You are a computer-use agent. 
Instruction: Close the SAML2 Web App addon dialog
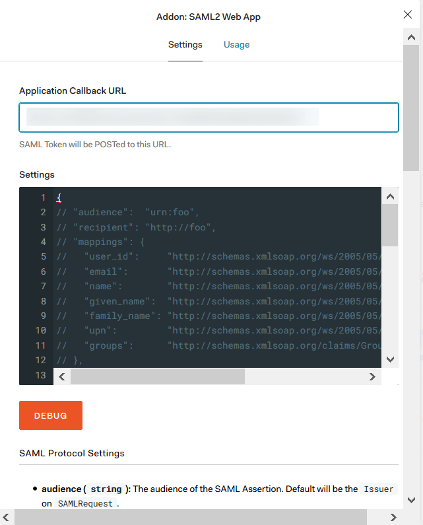click(x=408, y=15)
